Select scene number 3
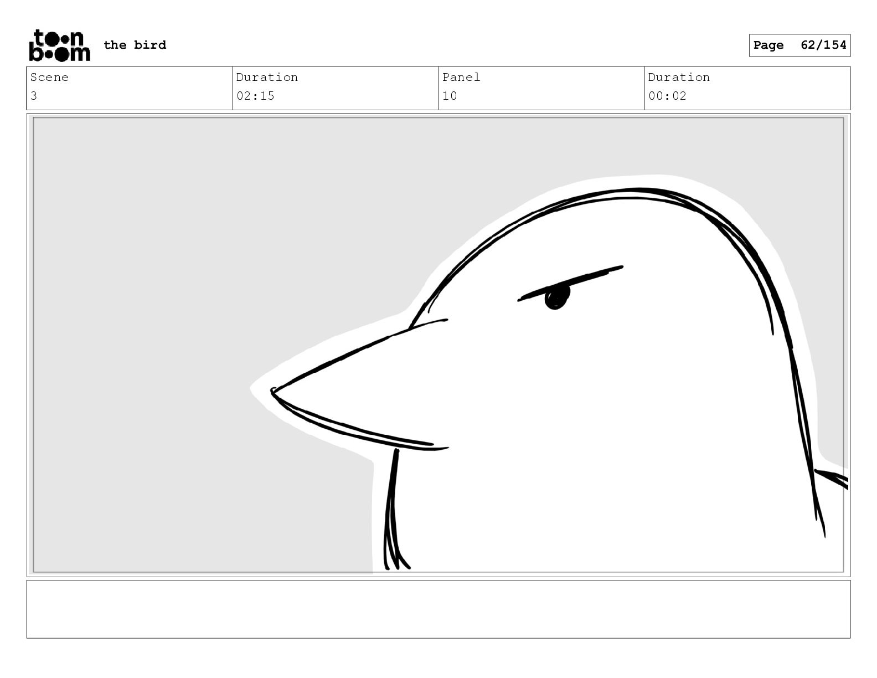Screen dimensions: 877x678 tap(34, 96)
